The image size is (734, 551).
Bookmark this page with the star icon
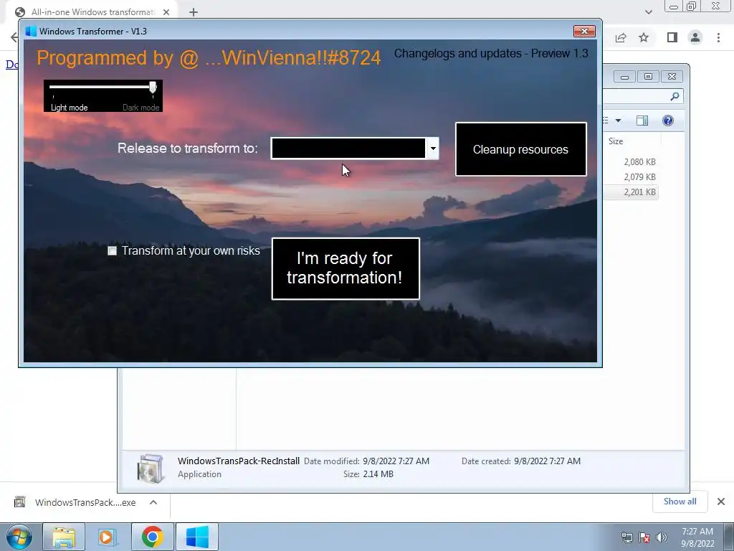pyautogui.click(x=644, y=37)
